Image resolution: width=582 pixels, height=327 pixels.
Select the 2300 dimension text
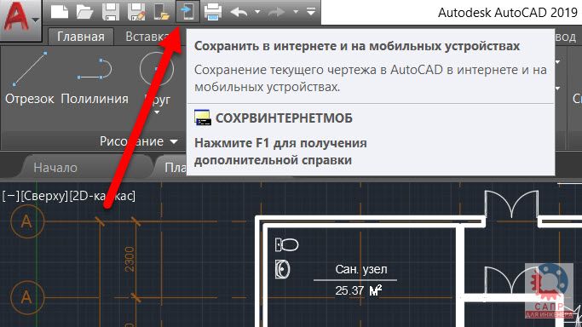(130, 259)
